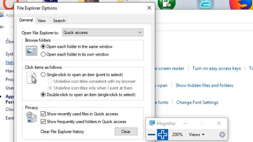253x142 pixels.
Task: Open the Search tab
Action: click(x=59, y=21)
